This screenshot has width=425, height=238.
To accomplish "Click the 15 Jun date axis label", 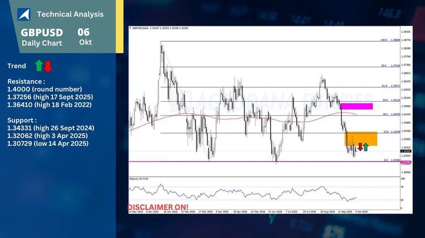I will (275, 212).
